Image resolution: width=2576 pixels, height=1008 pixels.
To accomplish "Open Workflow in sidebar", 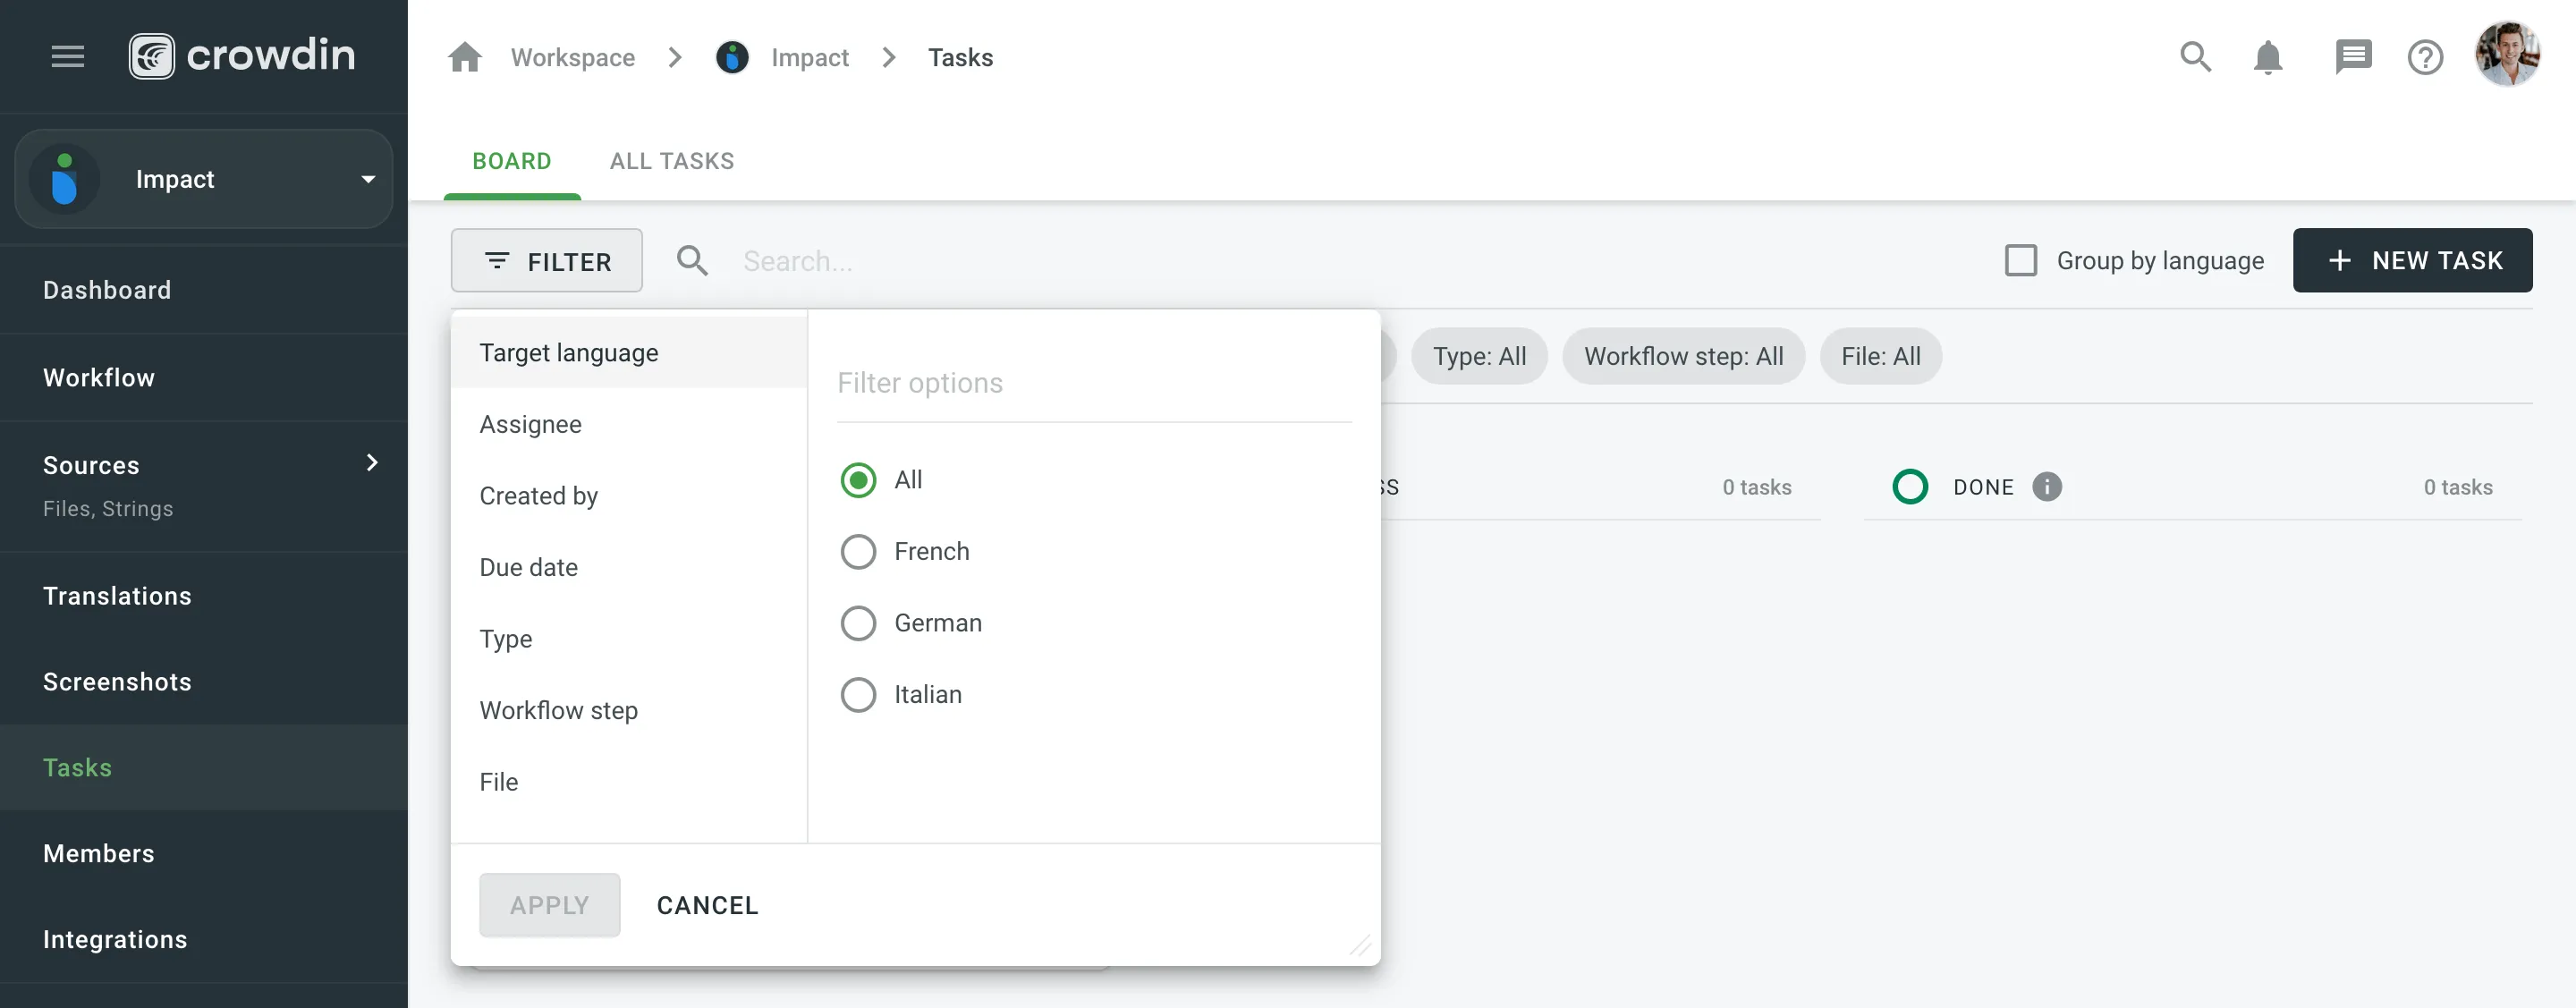I will (x=204, y=378).
